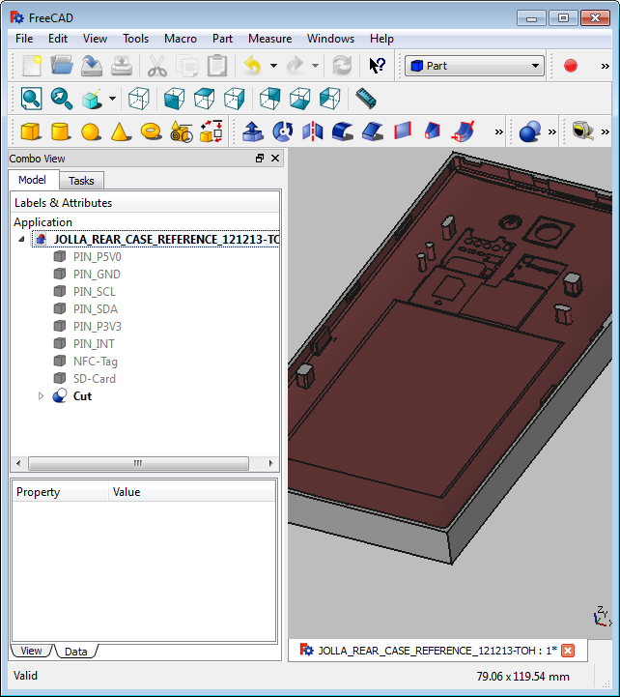Print the document from the toolbar
Screen dimensions: 620x697
122,66
